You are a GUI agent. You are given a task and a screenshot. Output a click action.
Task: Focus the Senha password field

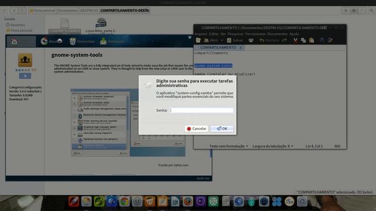[201, 110]
